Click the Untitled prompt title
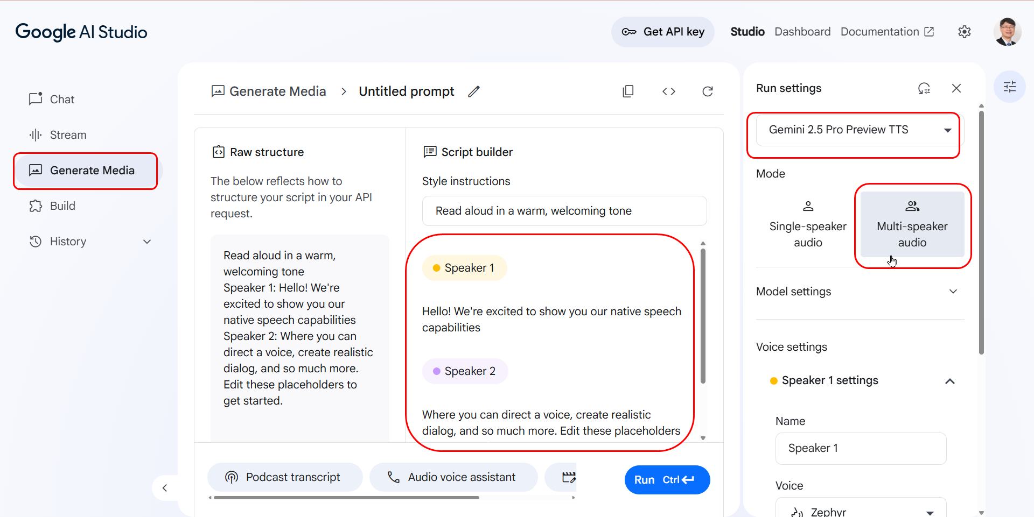Image resolution: width=1034 pixels, height=517 pixels. (407, 91)
